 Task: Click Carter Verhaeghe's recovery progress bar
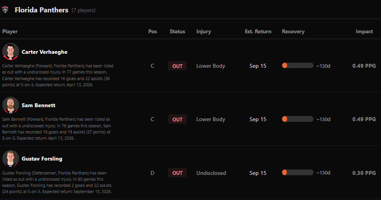pyautogui.click(x=298, y=66)
